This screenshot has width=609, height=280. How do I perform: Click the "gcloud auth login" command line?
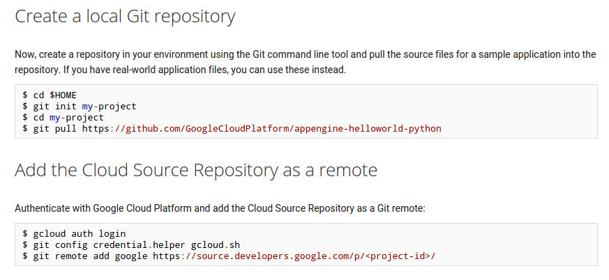pyautogui.click(x=74, y=234)
